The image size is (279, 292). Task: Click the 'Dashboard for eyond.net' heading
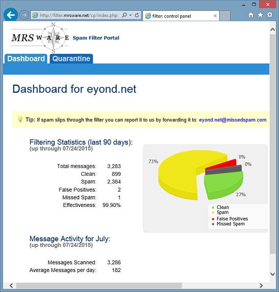point(74,89)
